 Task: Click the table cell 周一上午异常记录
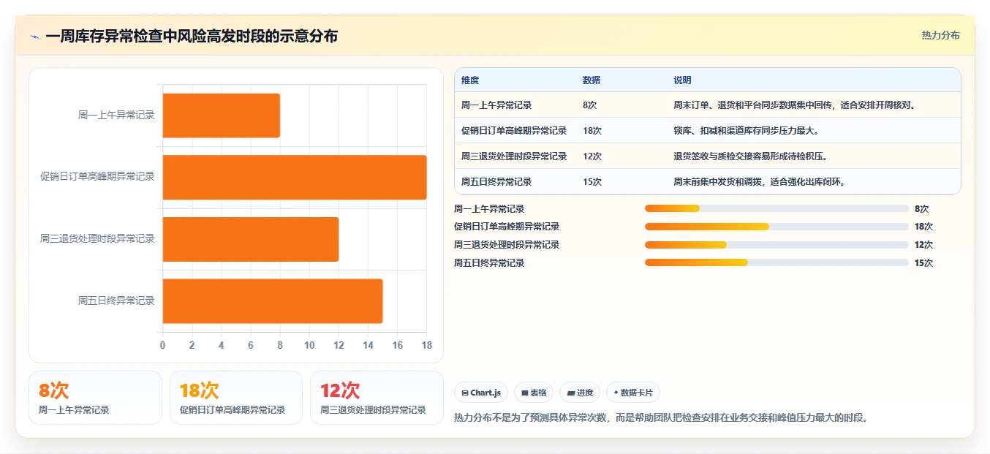(x=496, y=105)
